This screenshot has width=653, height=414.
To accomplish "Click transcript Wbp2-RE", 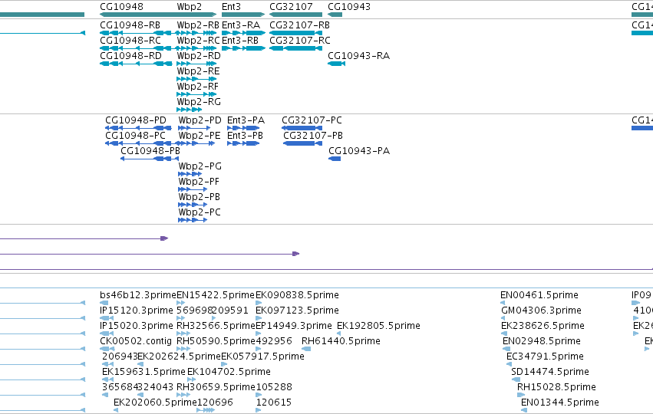I will [x=198, y=71].
